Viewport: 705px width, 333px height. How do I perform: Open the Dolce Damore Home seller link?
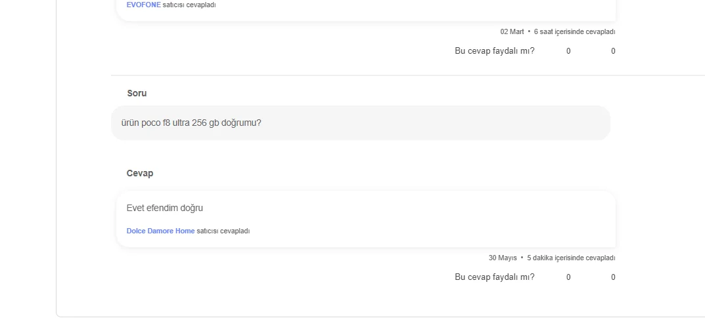[160, 231]
